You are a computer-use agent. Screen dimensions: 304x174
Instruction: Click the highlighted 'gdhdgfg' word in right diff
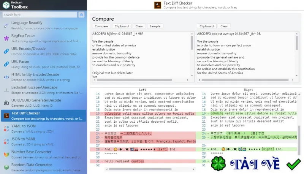(217, 113)
